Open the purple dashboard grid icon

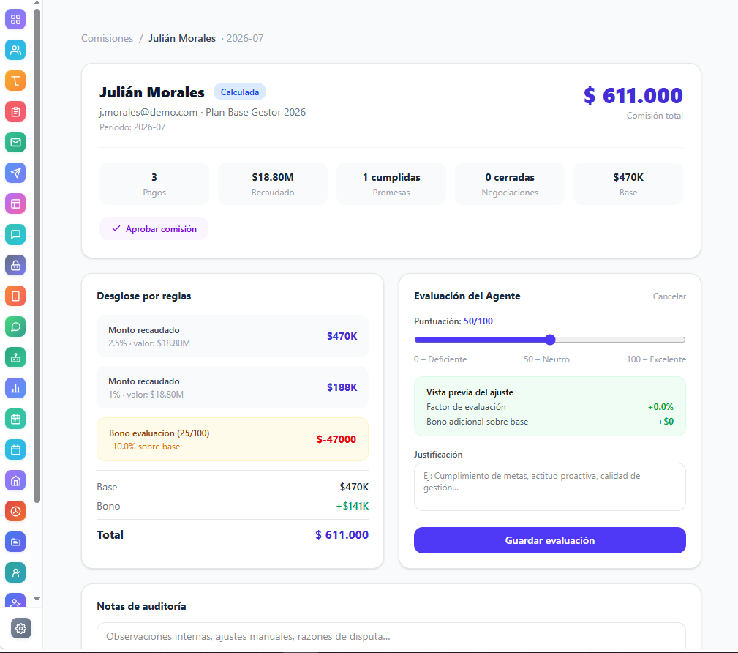[15, 19]
